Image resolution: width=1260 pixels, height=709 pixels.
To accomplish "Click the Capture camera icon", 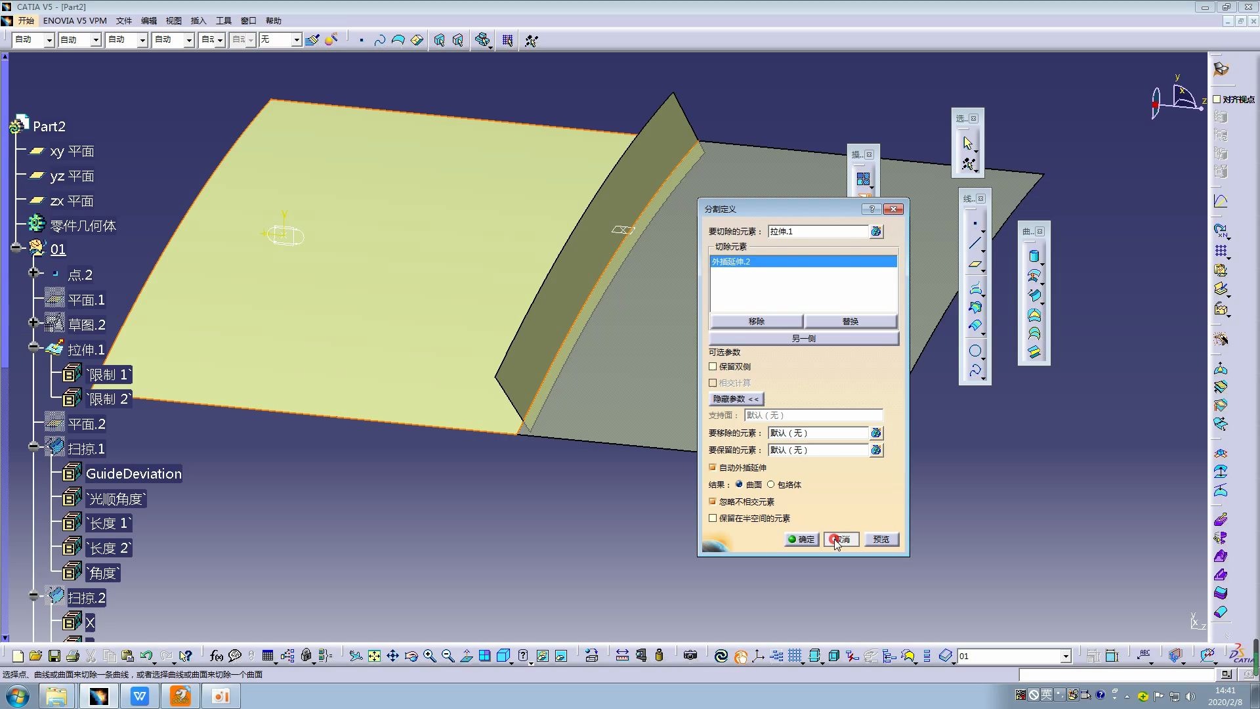I will pos(690,656).
